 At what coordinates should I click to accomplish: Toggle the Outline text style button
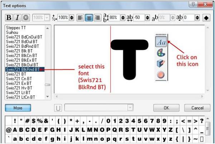pos(26,18)
